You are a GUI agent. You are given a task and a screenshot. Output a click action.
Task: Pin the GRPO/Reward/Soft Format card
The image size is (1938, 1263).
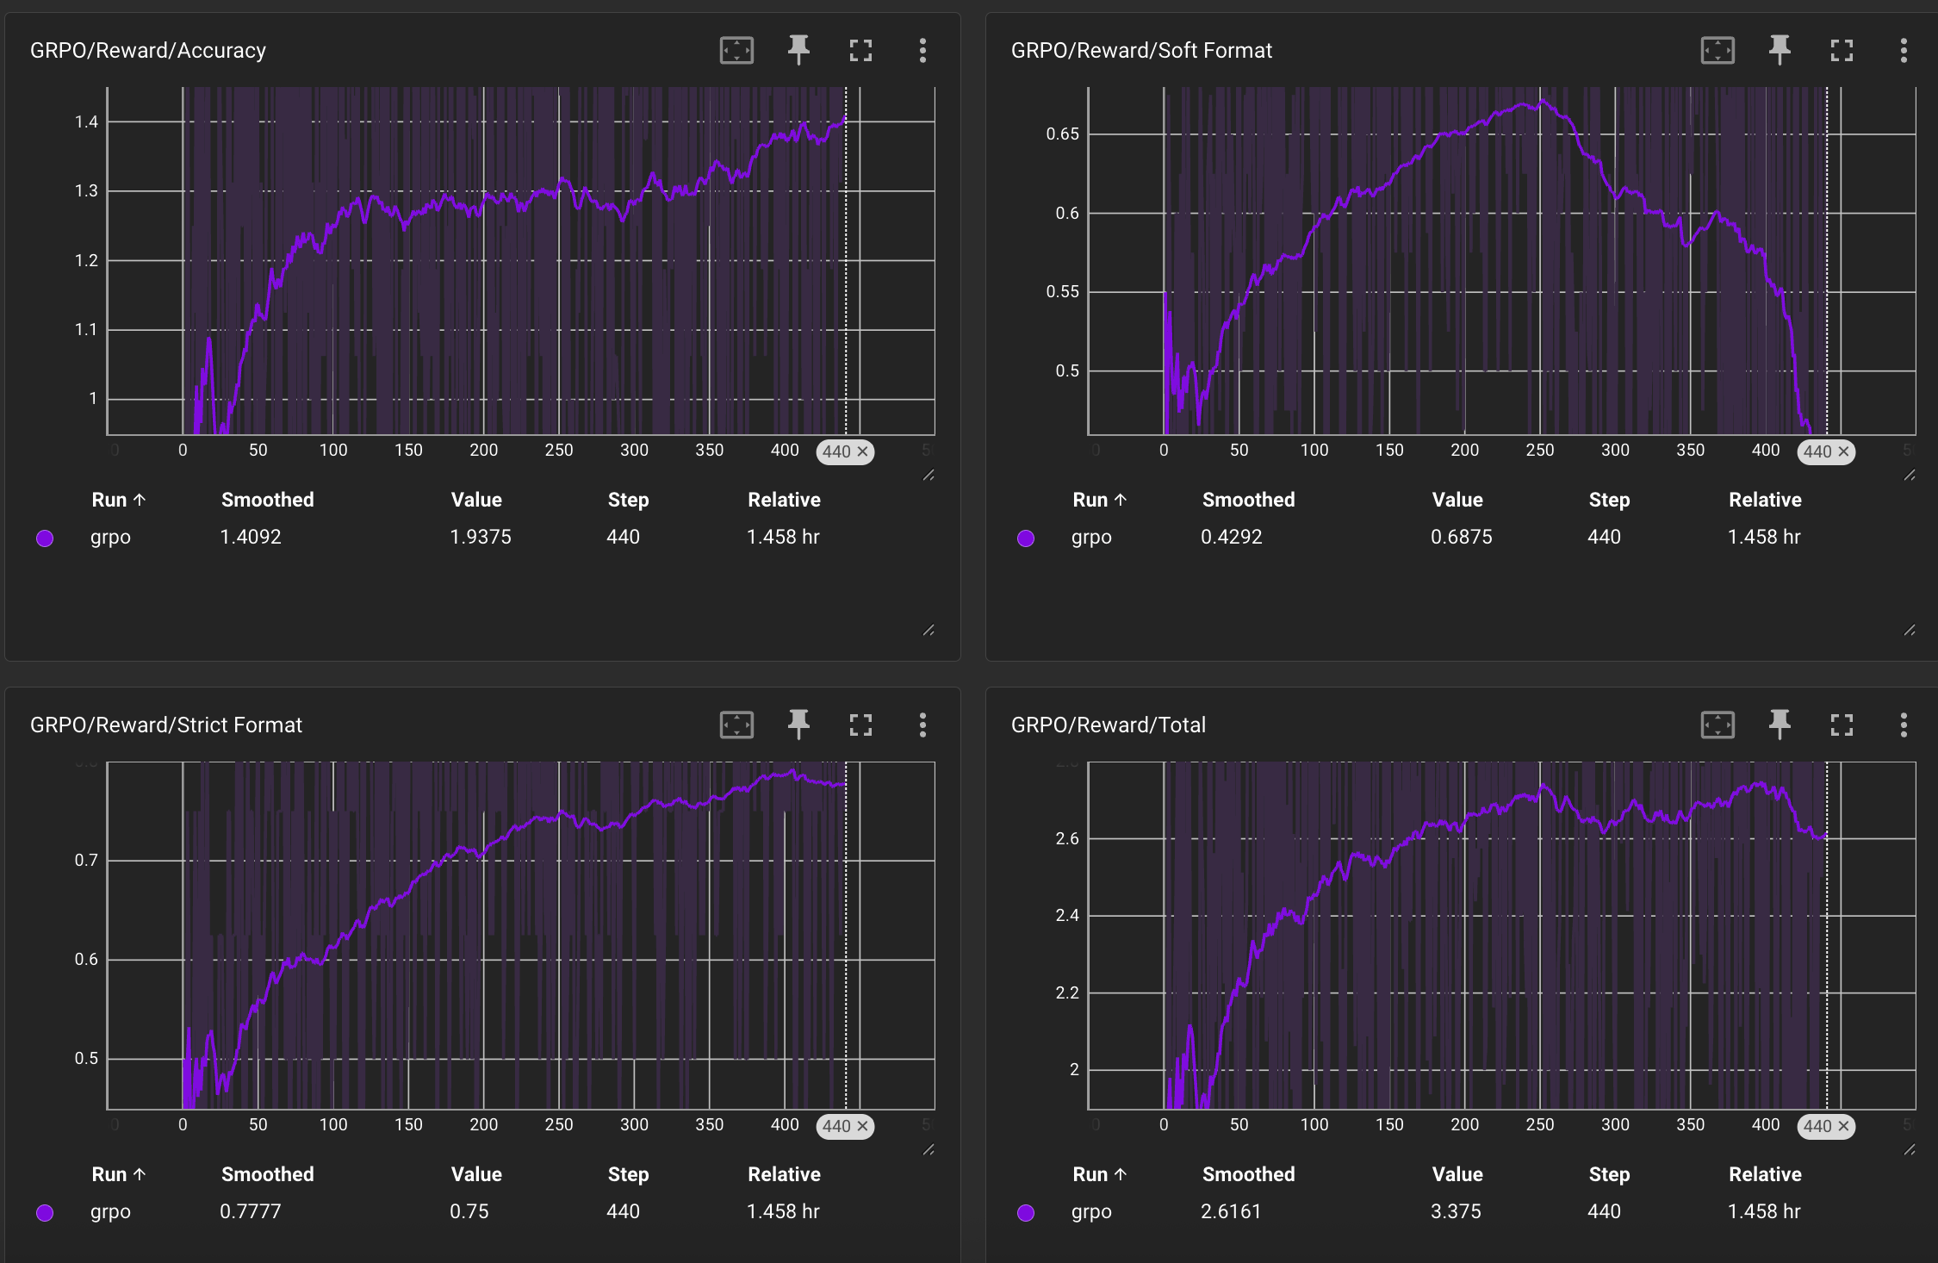tap(1780, 51)
